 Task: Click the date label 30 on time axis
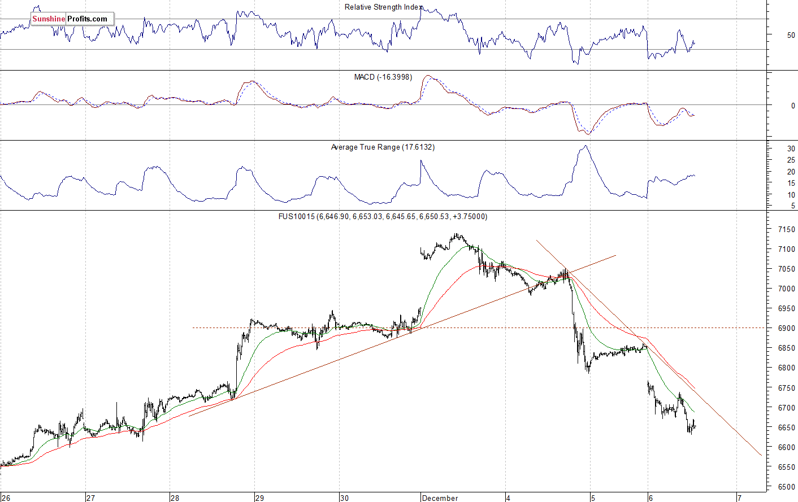tap(345, 498)
